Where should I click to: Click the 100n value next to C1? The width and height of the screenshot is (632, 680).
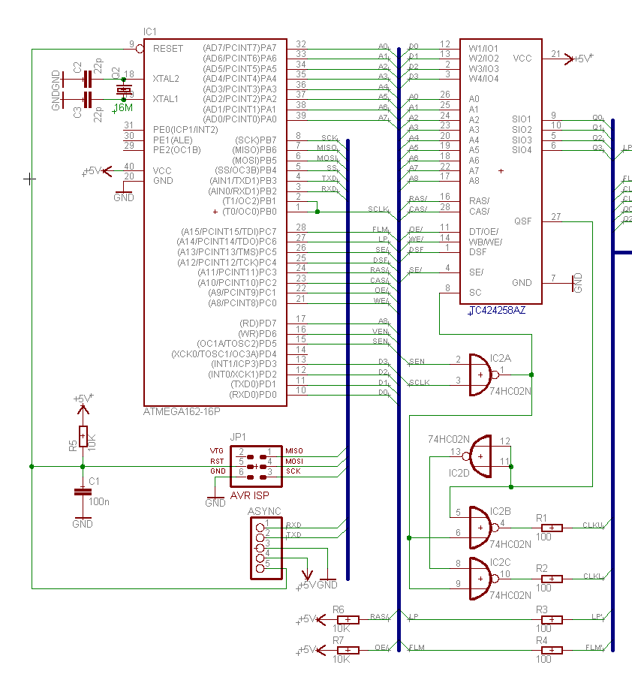pyautogui.click(x=99, y=502)
